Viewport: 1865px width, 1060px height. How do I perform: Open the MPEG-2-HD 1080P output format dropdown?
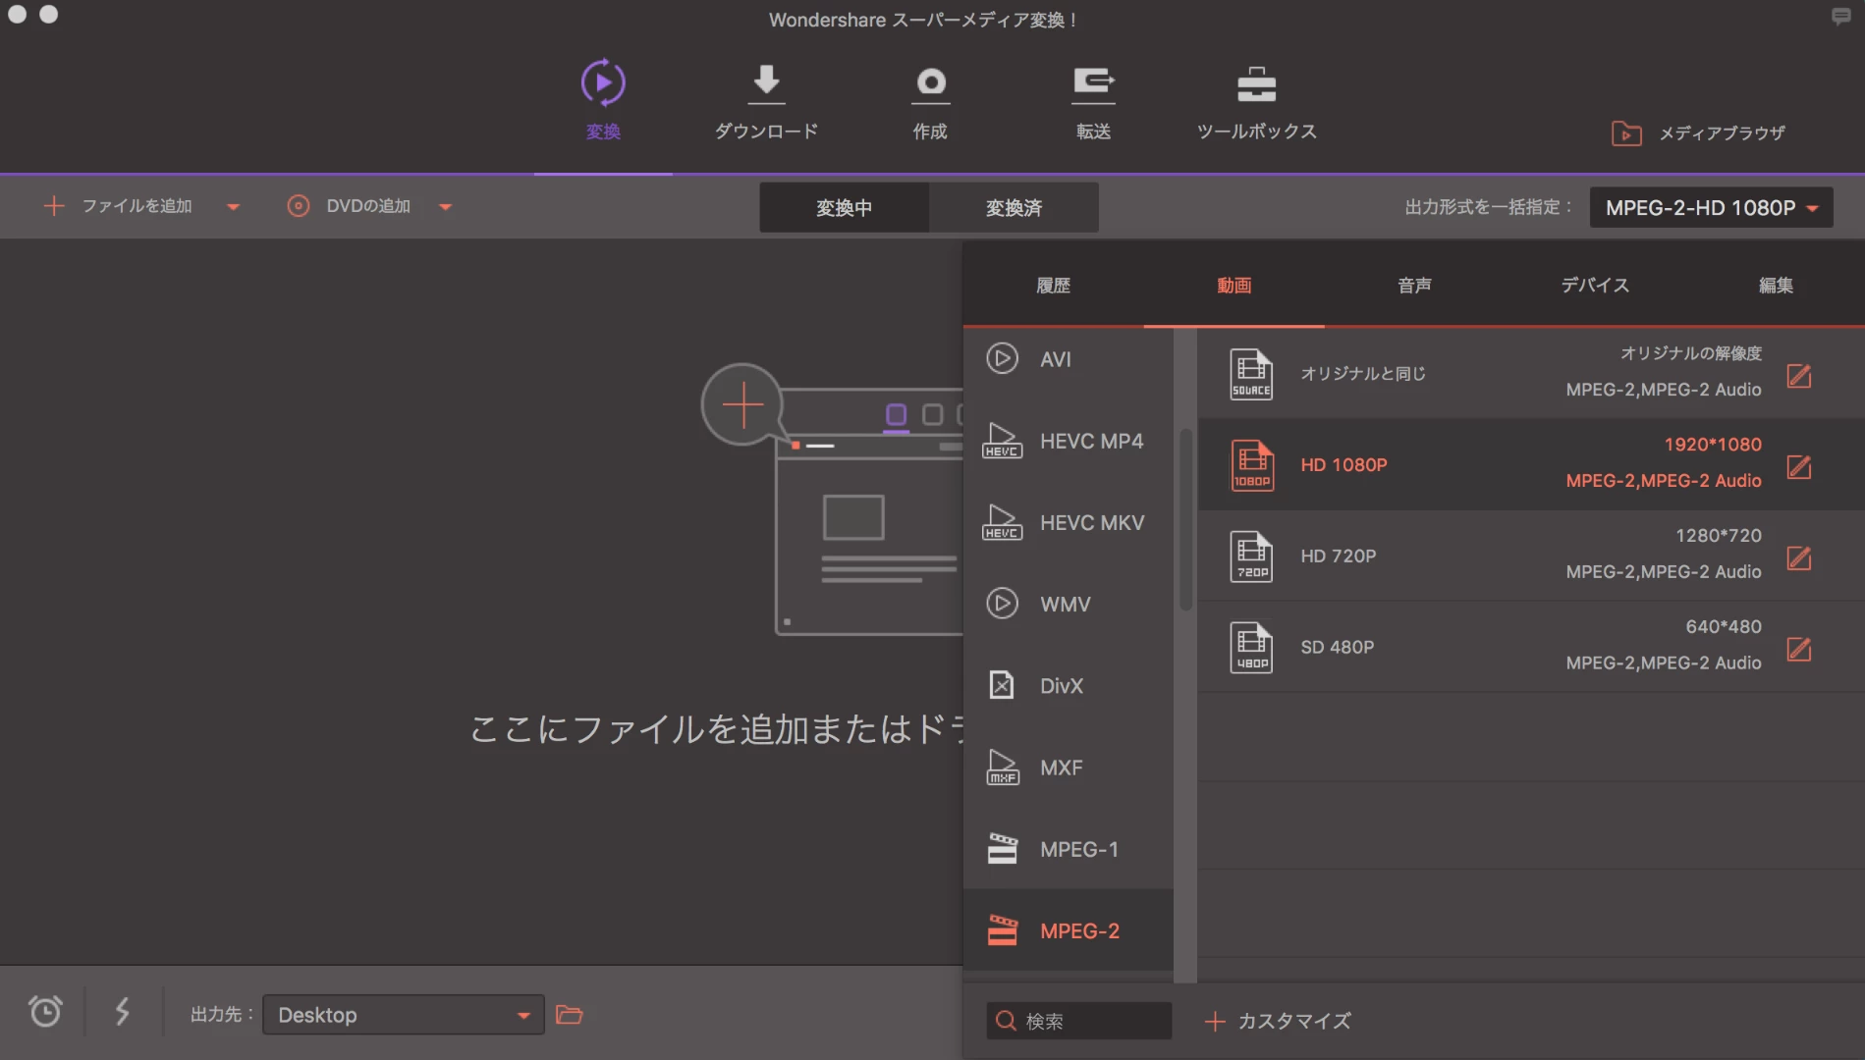click(1711, 208)
